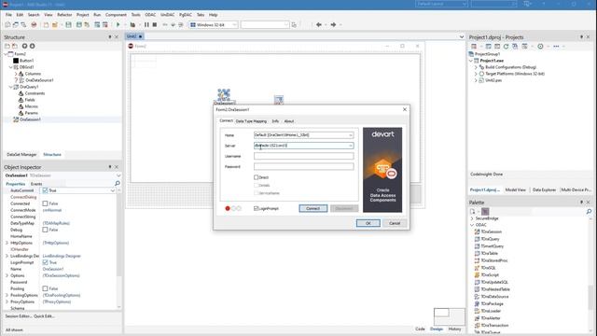Collapse the ODAC category in the Palette

click(472, 225)
